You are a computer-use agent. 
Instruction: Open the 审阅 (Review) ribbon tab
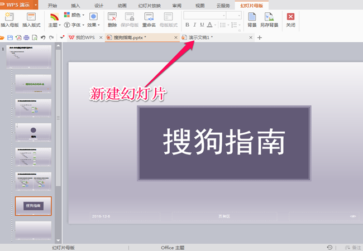[176, 6]
